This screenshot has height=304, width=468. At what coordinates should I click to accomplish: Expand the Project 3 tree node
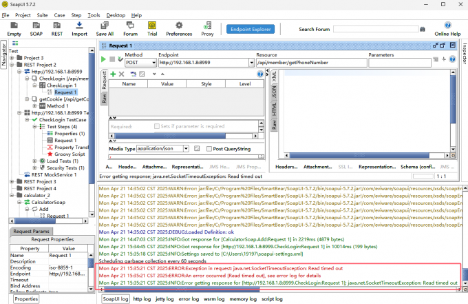[x=12, y=58]
